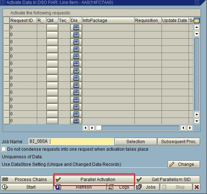Click QM status button in second row
Image resolution: width=207 pixels, height=194 pixels.
point(52,35)
